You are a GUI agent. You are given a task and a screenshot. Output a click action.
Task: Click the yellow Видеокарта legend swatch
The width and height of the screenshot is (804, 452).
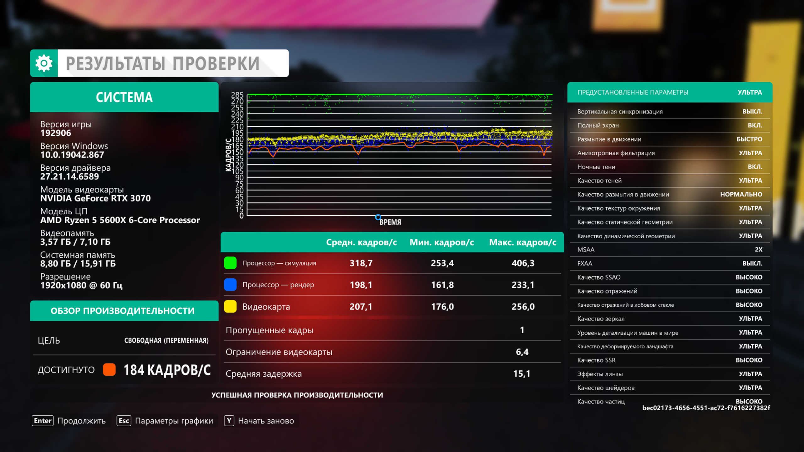point(230,306)
